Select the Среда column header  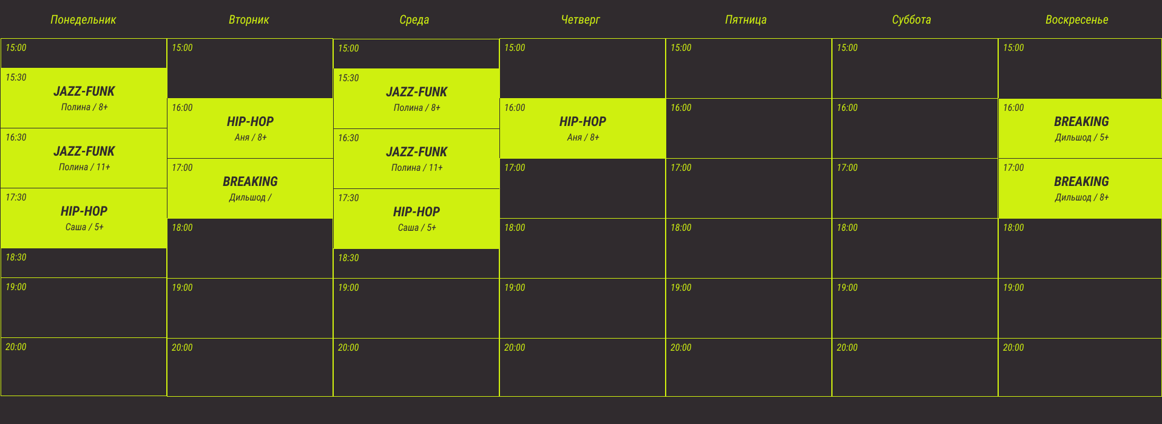click(414, 19)
